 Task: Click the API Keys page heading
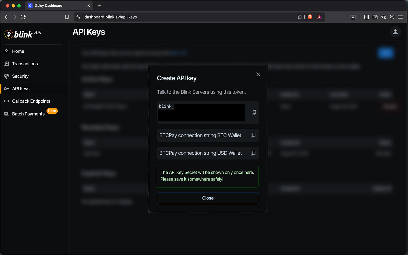click(89, 32)
